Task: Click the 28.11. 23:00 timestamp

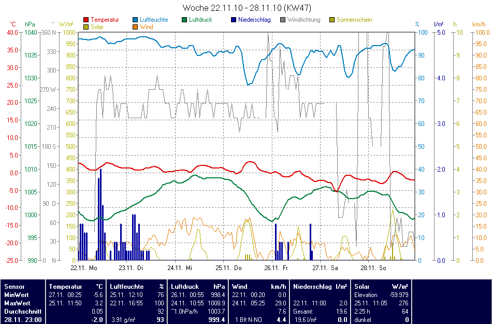Action: point(23,320)
